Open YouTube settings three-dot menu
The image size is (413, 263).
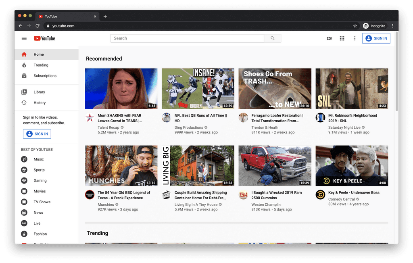click(355, 38)
